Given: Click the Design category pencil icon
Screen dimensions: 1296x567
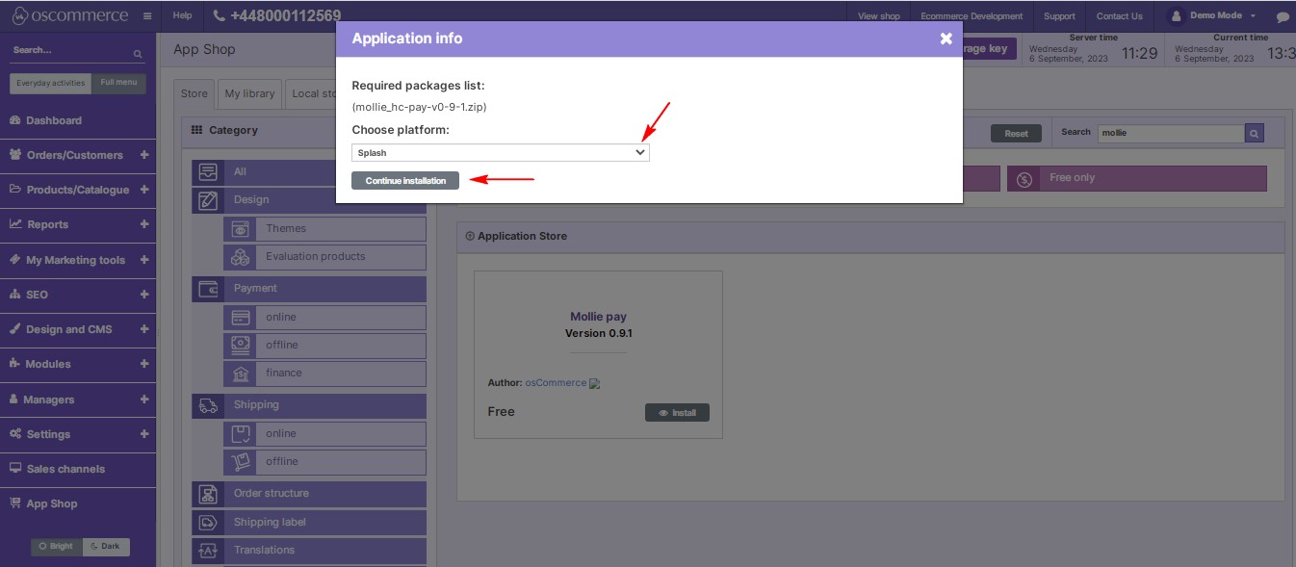Looking at the screenshot, I should coord(208,200).
